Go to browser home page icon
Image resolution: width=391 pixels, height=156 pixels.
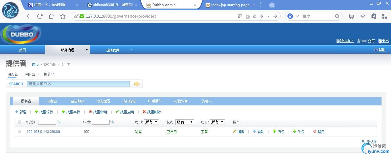pyautogui.click(x=51, y=16)
